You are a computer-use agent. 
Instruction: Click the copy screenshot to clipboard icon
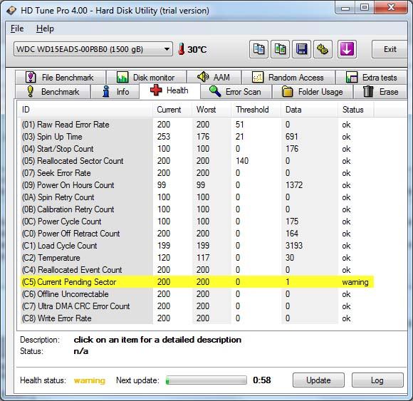point(280,49)
